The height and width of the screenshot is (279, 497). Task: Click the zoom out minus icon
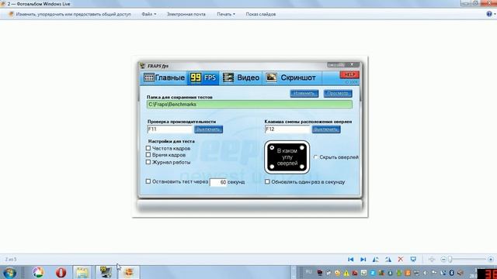[x=443, y=260]
